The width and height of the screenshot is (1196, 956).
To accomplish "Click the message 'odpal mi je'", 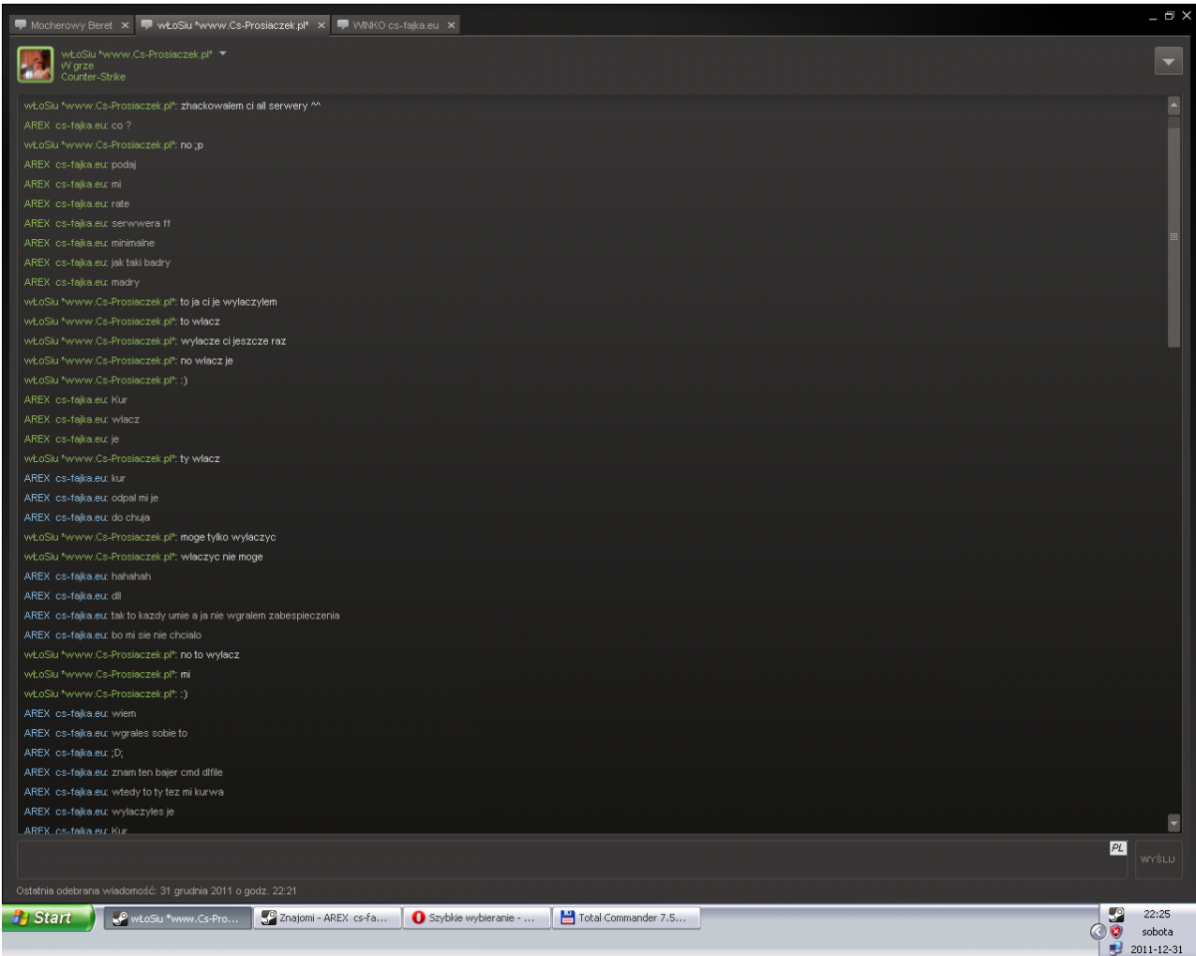I will [135, 498].
